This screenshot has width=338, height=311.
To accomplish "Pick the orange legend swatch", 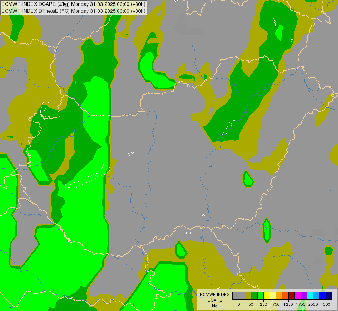I will click(279, 296).
